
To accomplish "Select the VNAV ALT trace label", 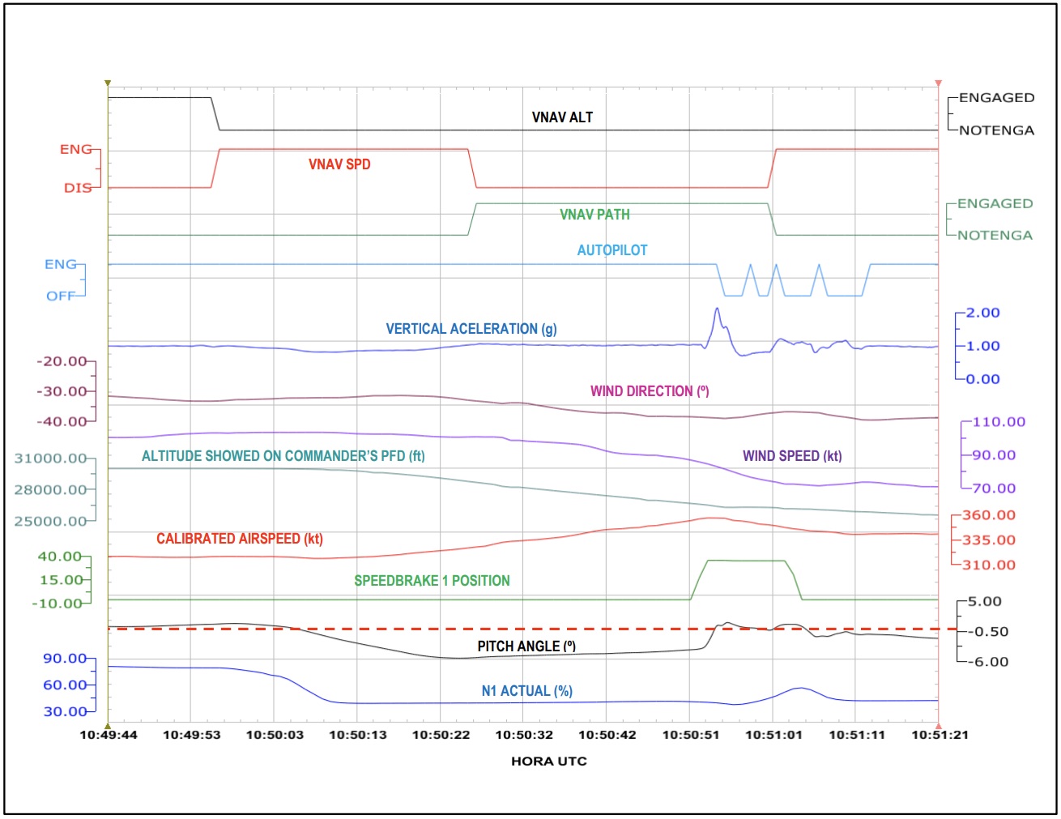I will click(562, 117).
